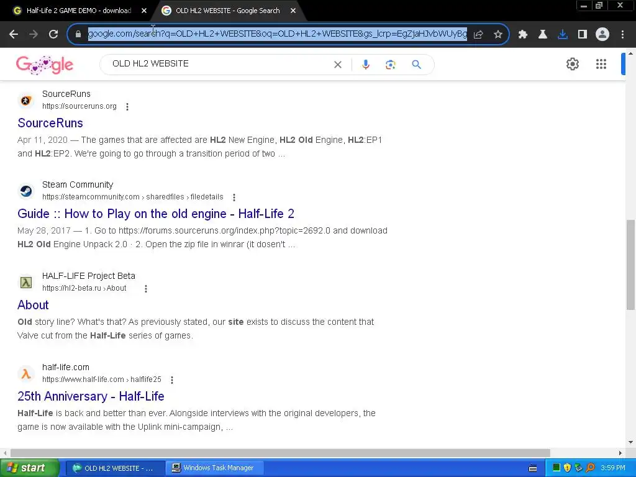Click the scroll up arrow
This screenshot has height=477, width=636.
pos(630,53)
